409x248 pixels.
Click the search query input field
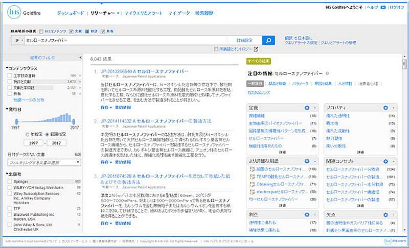pos(125,40)
